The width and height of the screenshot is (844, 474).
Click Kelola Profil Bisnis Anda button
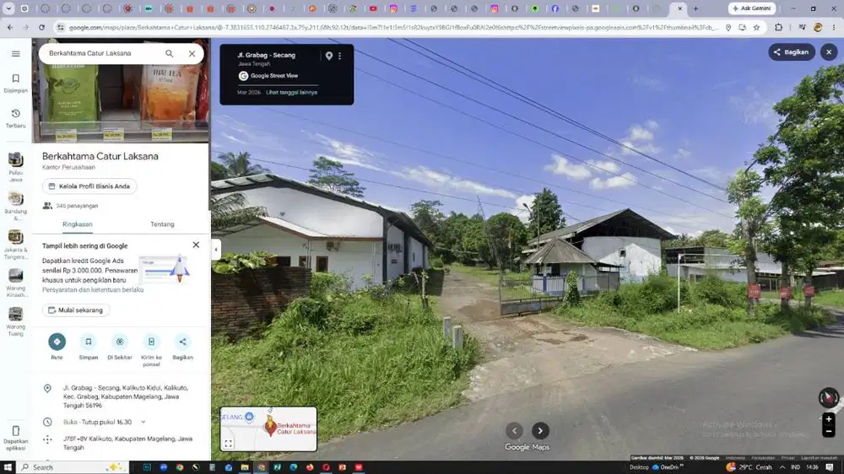tap(89, 186)
